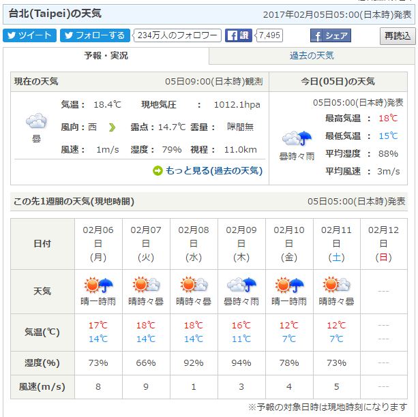Click the 7,495 Facebook like count bubble

tap(270, 35)
